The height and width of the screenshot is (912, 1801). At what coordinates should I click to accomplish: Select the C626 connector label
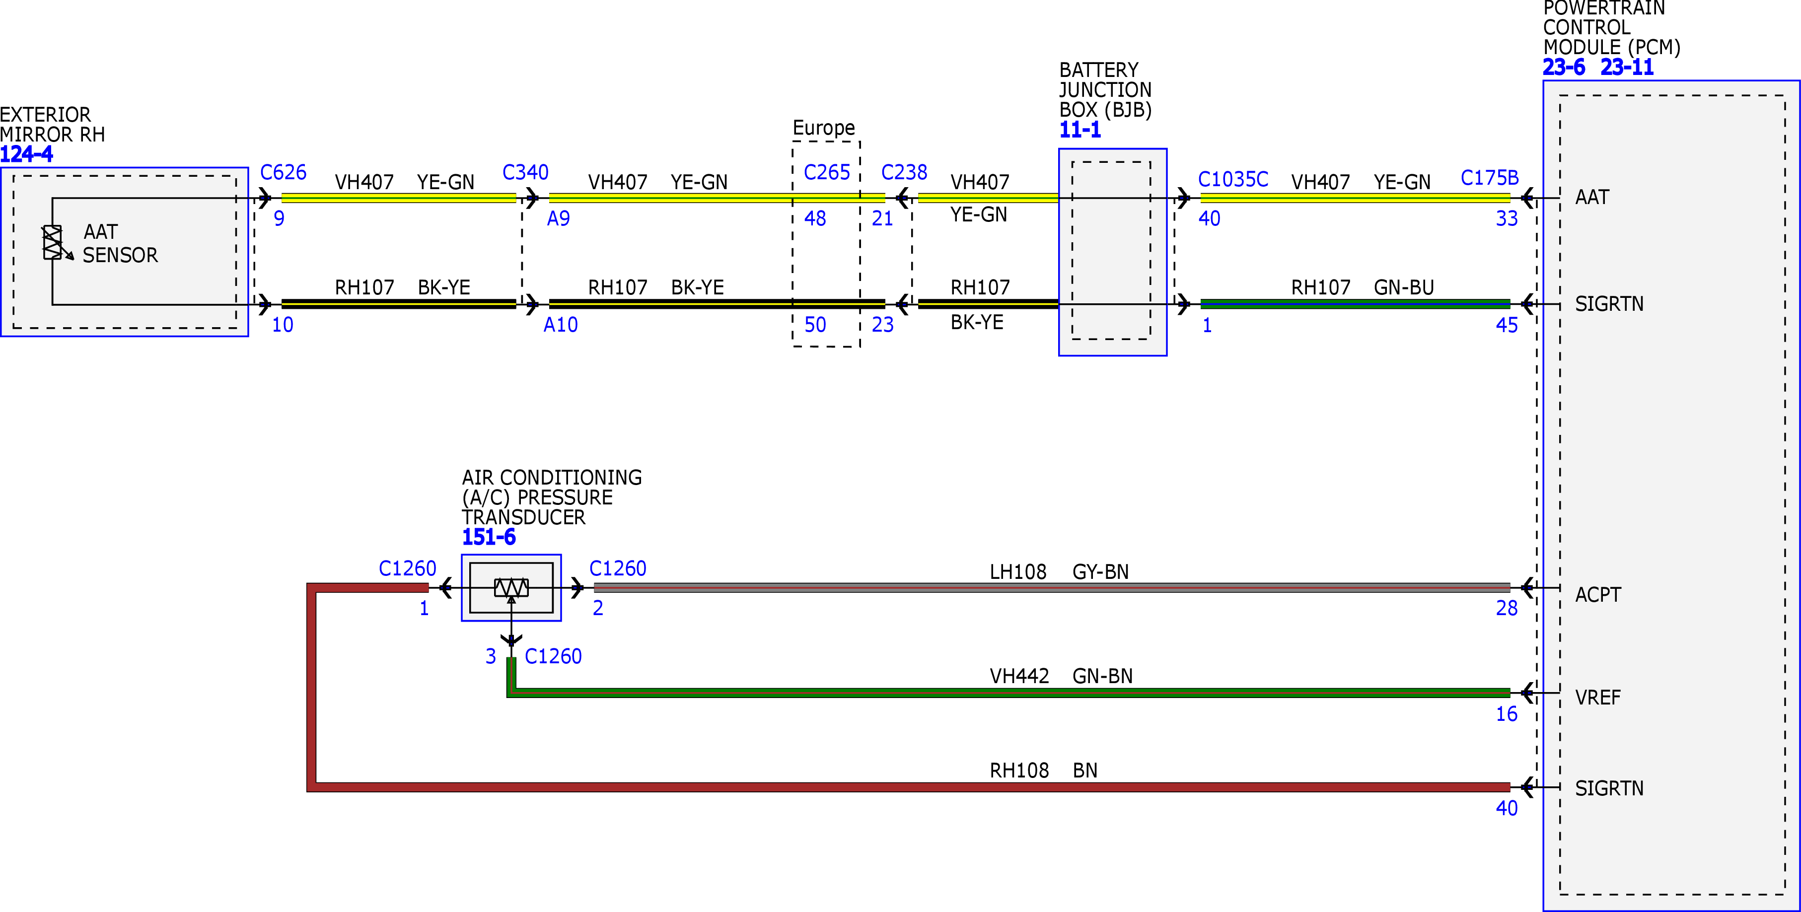(x=283, y=172)
